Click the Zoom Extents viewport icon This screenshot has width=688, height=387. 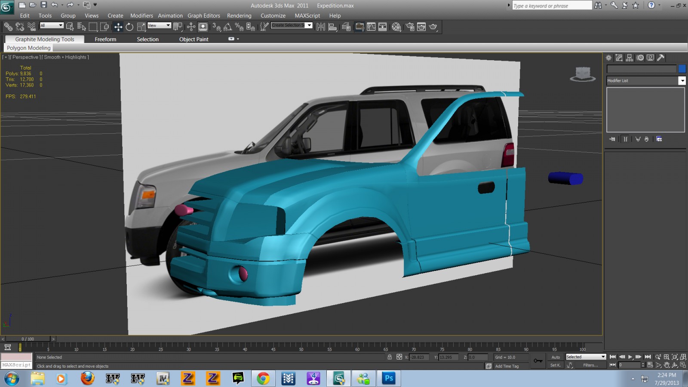tap(675, 357)
